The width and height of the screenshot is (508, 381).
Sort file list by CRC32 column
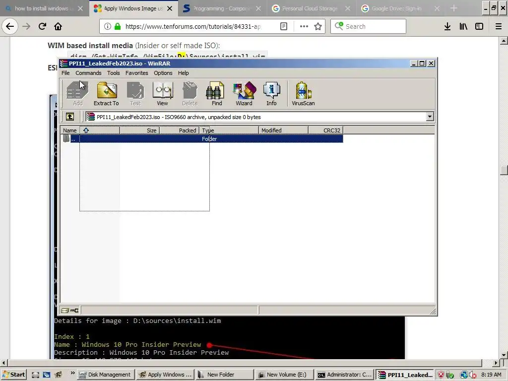coord(325,130)
